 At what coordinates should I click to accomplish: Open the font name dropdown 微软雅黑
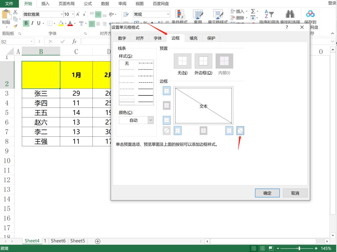pyautogui.click(x=62, y=14)
